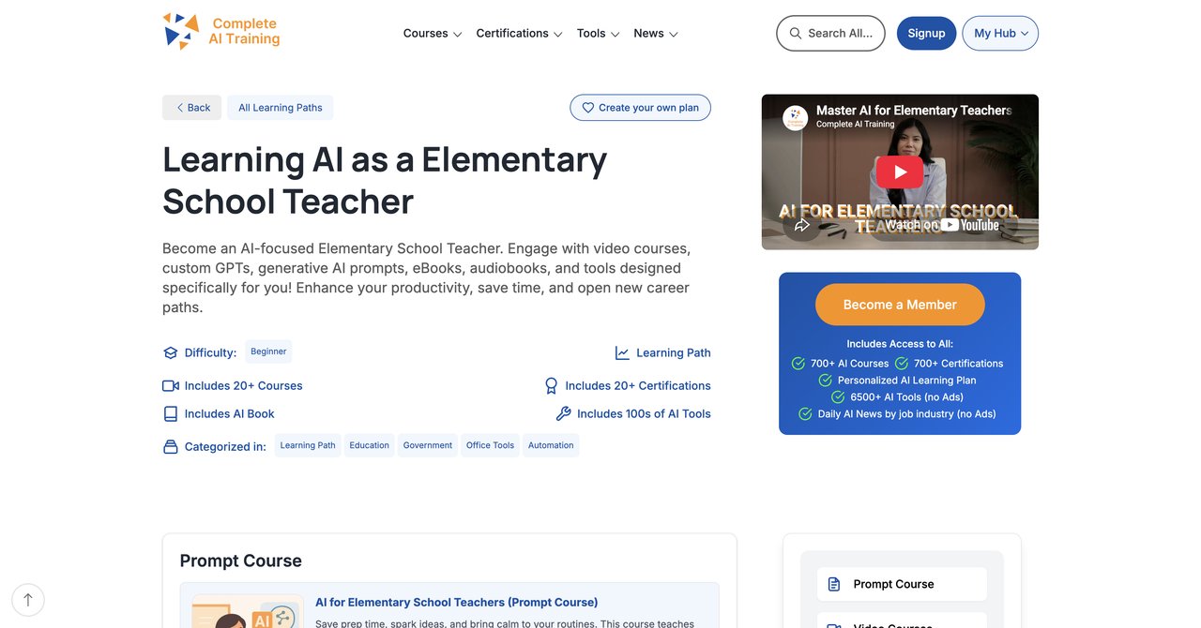Click the Prompt Course section heading

(241, 561)
